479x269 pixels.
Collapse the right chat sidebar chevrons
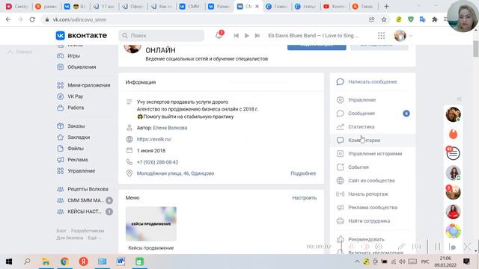459,99
